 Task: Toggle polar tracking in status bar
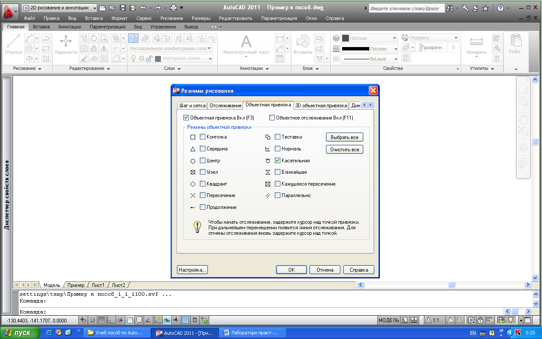(120, 320)
